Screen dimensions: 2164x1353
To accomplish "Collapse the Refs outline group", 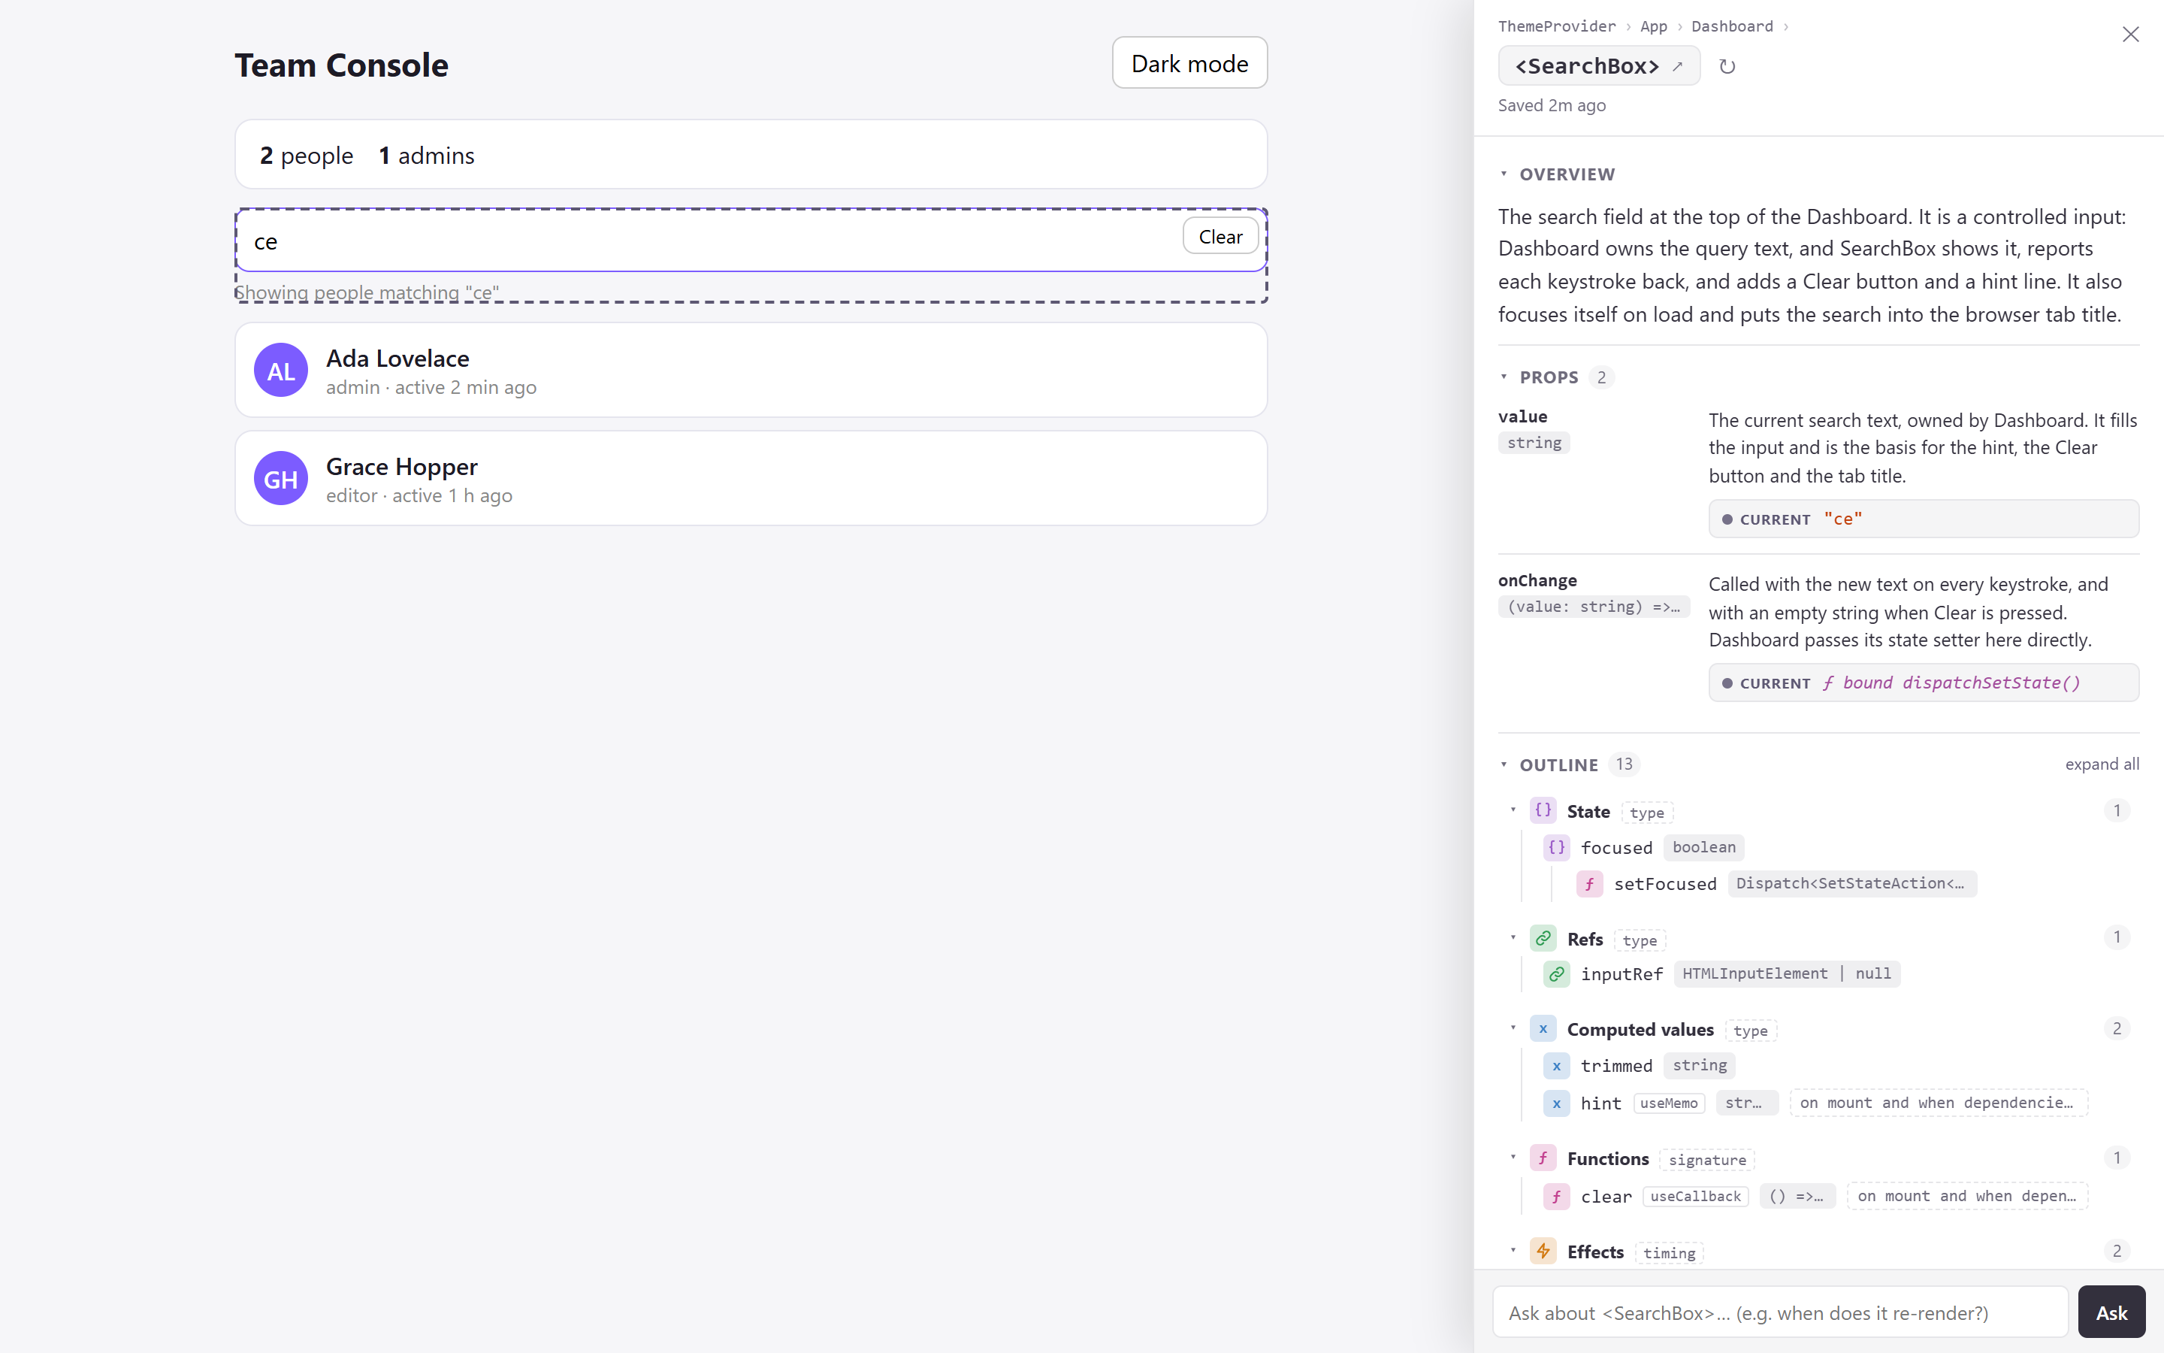I will point(1513,938).
